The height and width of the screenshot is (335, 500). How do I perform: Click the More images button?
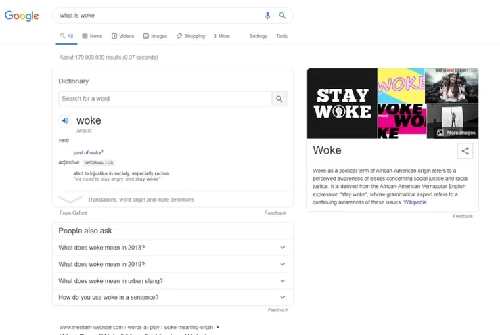456,133
